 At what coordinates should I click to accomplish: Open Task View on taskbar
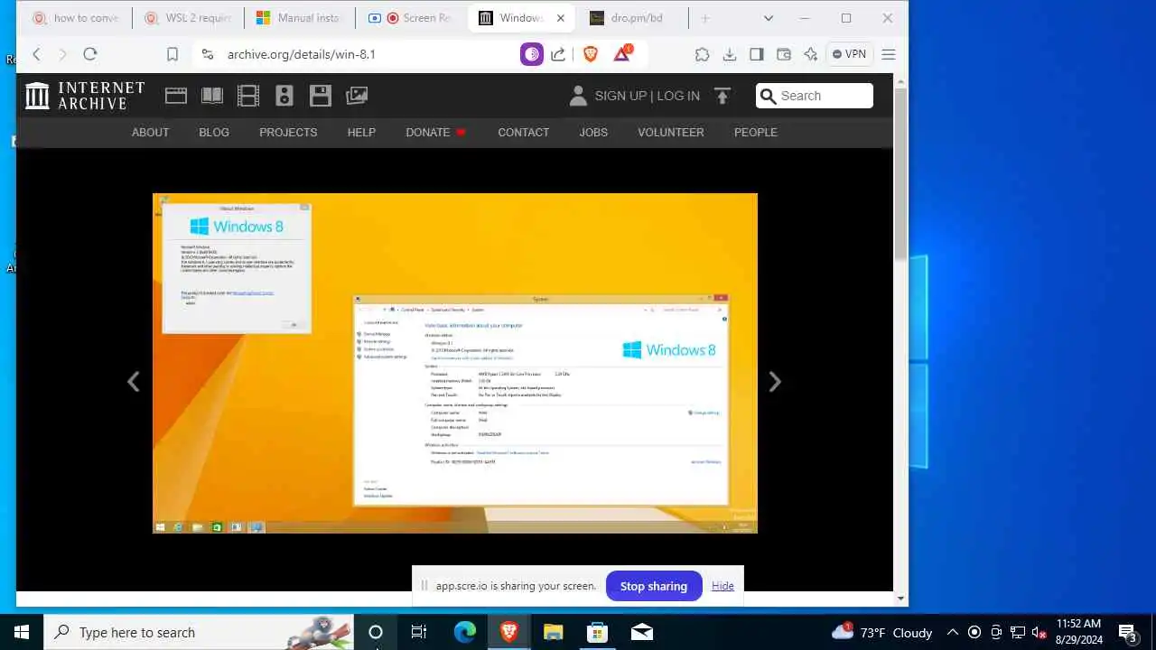419,632
